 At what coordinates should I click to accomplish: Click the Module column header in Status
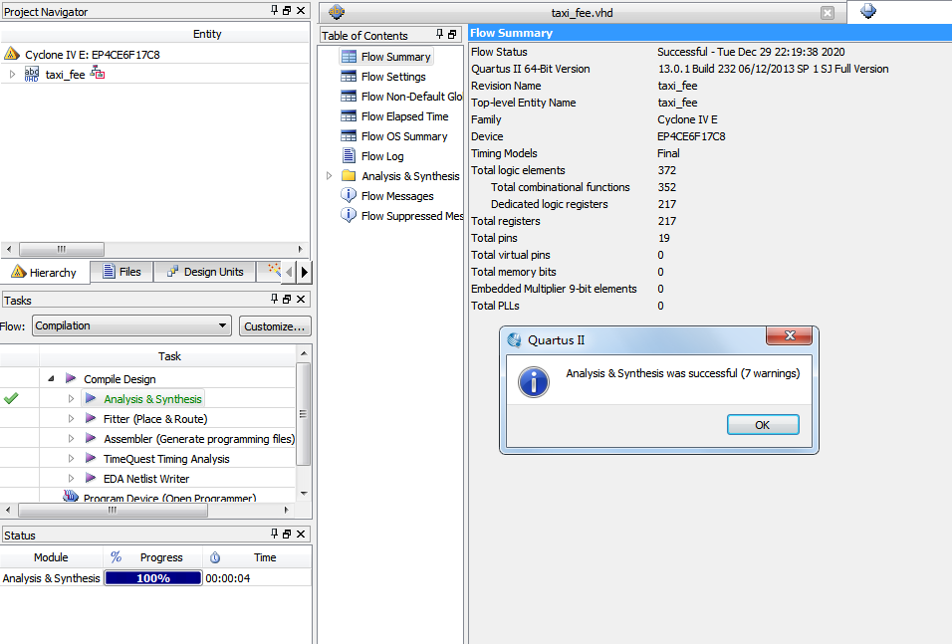coord(51,557)
